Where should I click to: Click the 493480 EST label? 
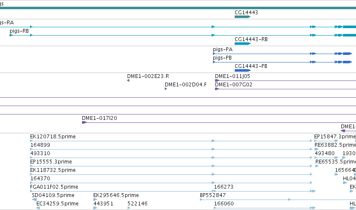(325, 153)
